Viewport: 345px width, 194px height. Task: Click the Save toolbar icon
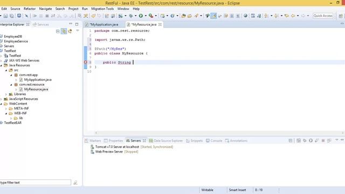(x=5, y=16)
